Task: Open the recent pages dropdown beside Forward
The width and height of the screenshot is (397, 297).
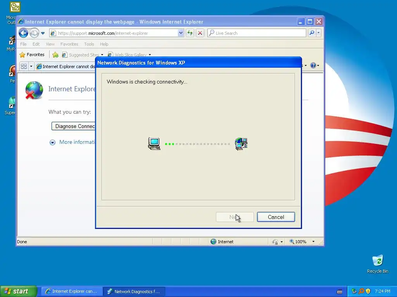Action: (43, 33)
